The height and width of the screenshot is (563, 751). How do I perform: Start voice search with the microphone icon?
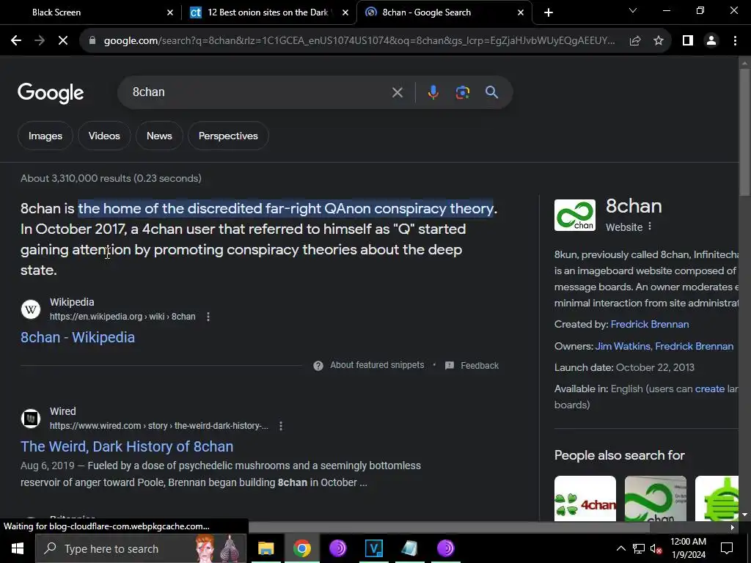pos(433,92)
